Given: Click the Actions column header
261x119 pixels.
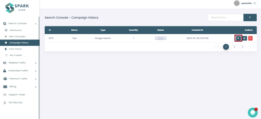Looking at the screenshot, I should click(249, 30).
